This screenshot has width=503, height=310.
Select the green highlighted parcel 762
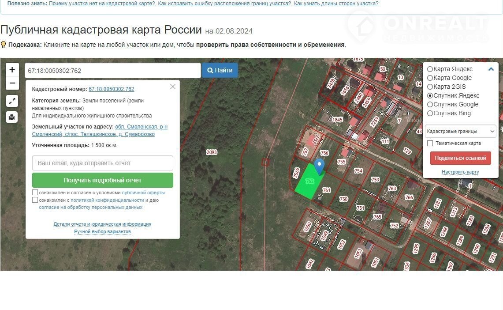308,185
